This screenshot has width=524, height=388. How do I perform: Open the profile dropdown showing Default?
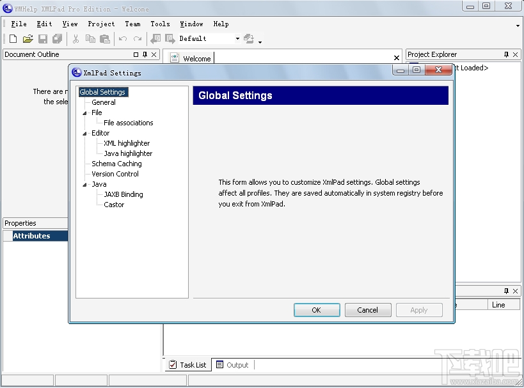tap(237, 39)
